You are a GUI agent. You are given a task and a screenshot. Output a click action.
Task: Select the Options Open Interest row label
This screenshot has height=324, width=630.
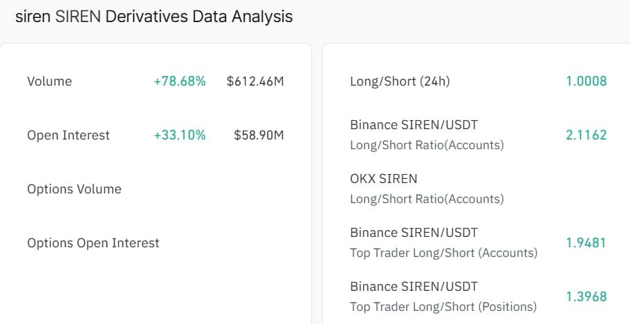point(93,243)
